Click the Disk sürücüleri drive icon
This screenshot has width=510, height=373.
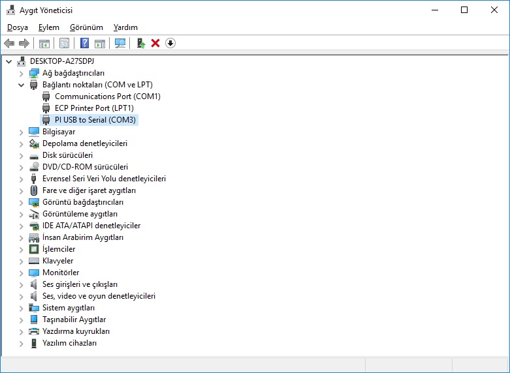coord(34,155)
